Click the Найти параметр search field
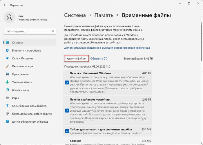The width and height of the screenshot is (203, 145). point(30,31)
